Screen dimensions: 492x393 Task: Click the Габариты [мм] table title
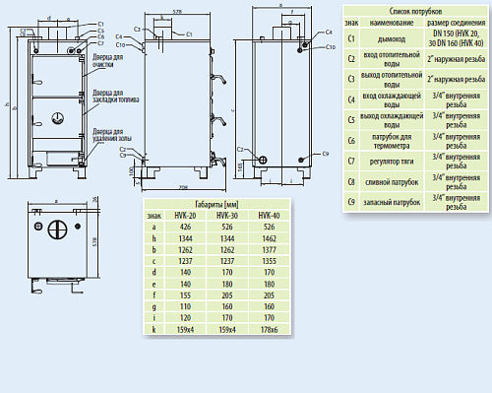[x=216, y=205]
